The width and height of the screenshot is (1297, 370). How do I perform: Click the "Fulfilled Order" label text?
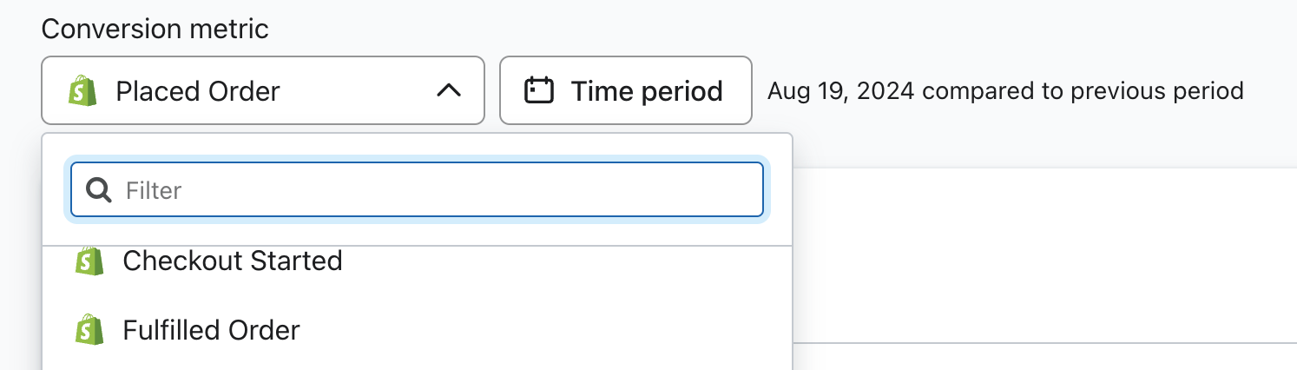pyautogui.click(x=211, y=330)
